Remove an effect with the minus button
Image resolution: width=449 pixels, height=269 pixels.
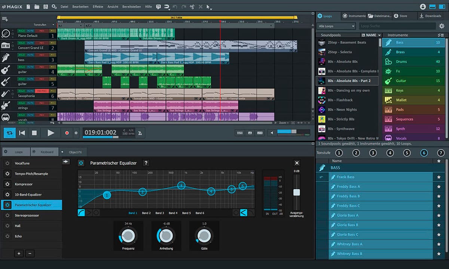point(30,253)
